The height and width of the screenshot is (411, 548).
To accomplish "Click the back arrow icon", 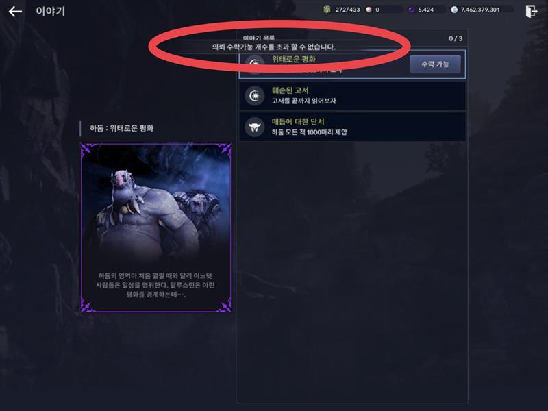I will (x=15, y=12).
